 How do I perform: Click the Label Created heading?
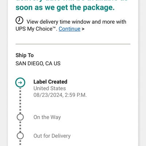coord(50,82)
